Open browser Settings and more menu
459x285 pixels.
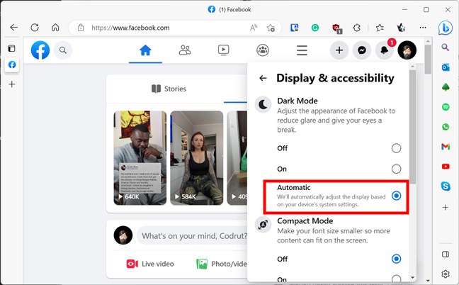point(423,28)
